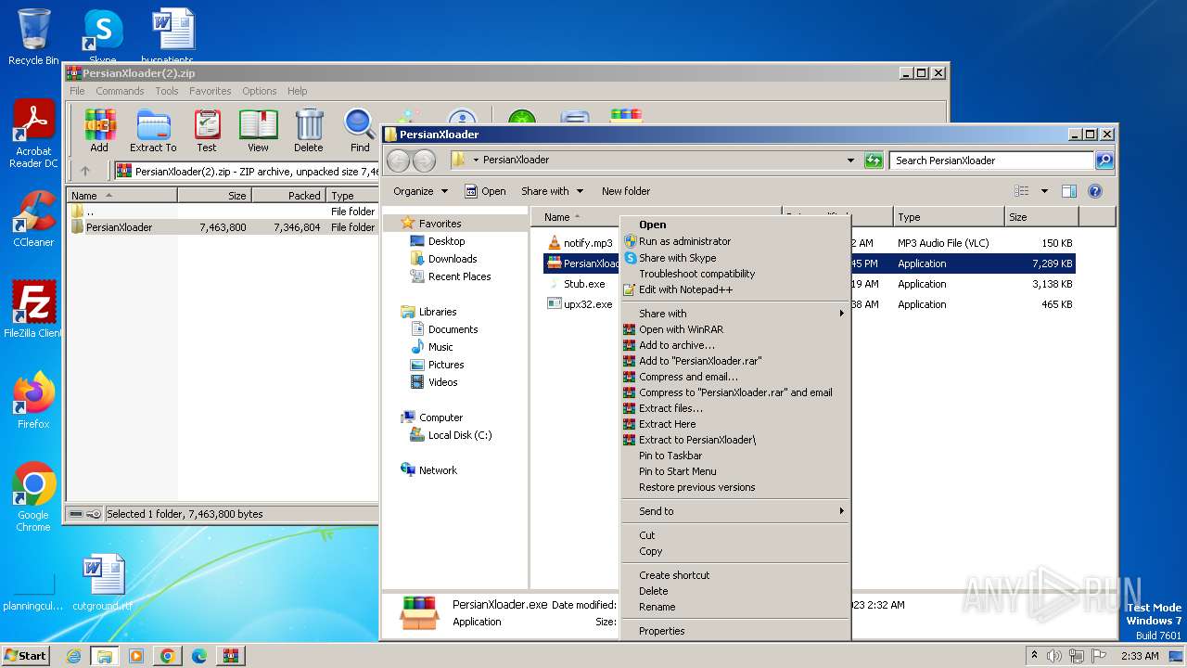This screenshot has width=1187, height=668.
Task: Open CCleaner desktop shortcut
Action: click(33, 219)
